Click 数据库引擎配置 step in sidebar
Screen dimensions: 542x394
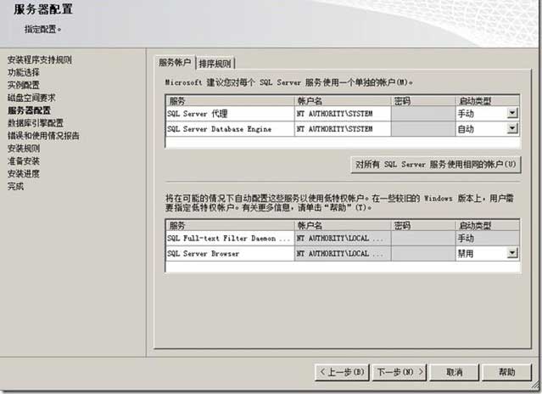(x=36, y=123)
